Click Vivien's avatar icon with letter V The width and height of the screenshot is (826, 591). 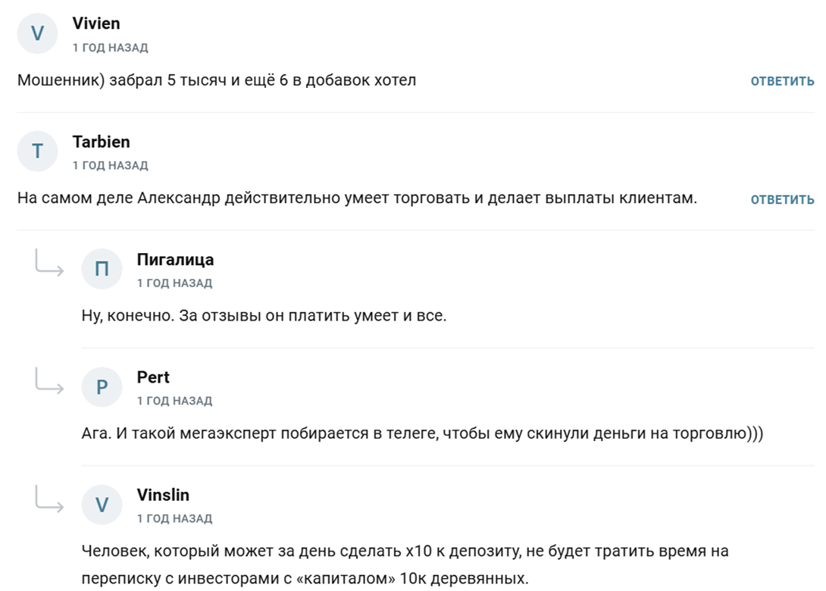tap(37, 33)
